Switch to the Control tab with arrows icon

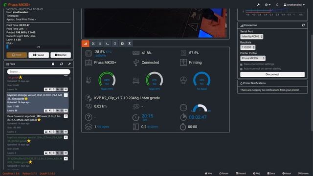point(93,44)
